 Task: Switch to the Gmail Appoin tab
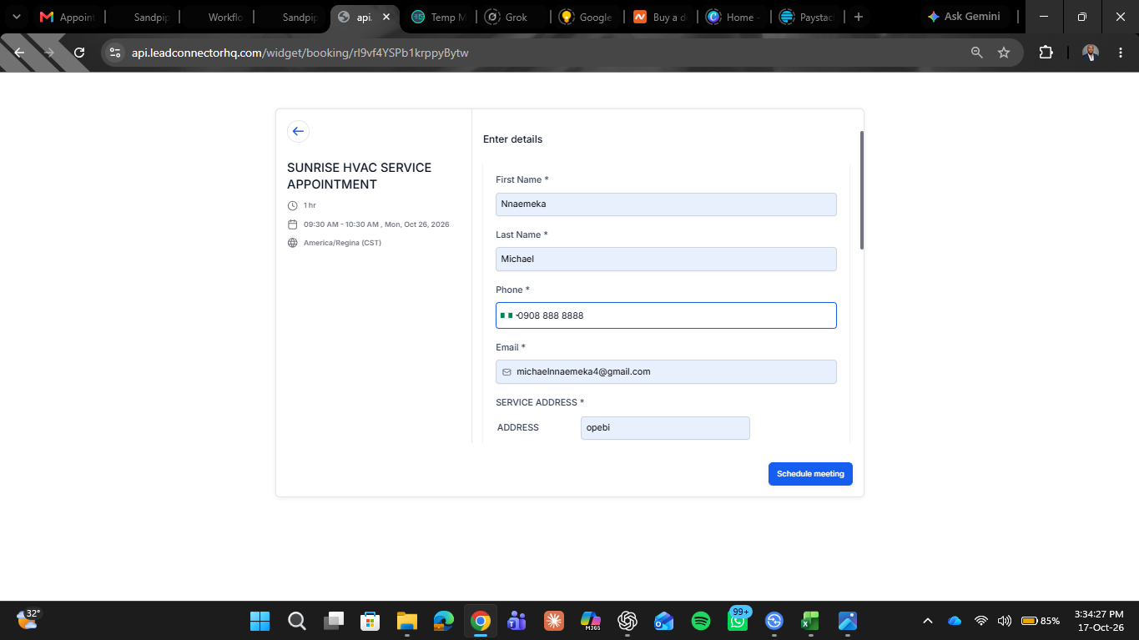click(68, 17)
